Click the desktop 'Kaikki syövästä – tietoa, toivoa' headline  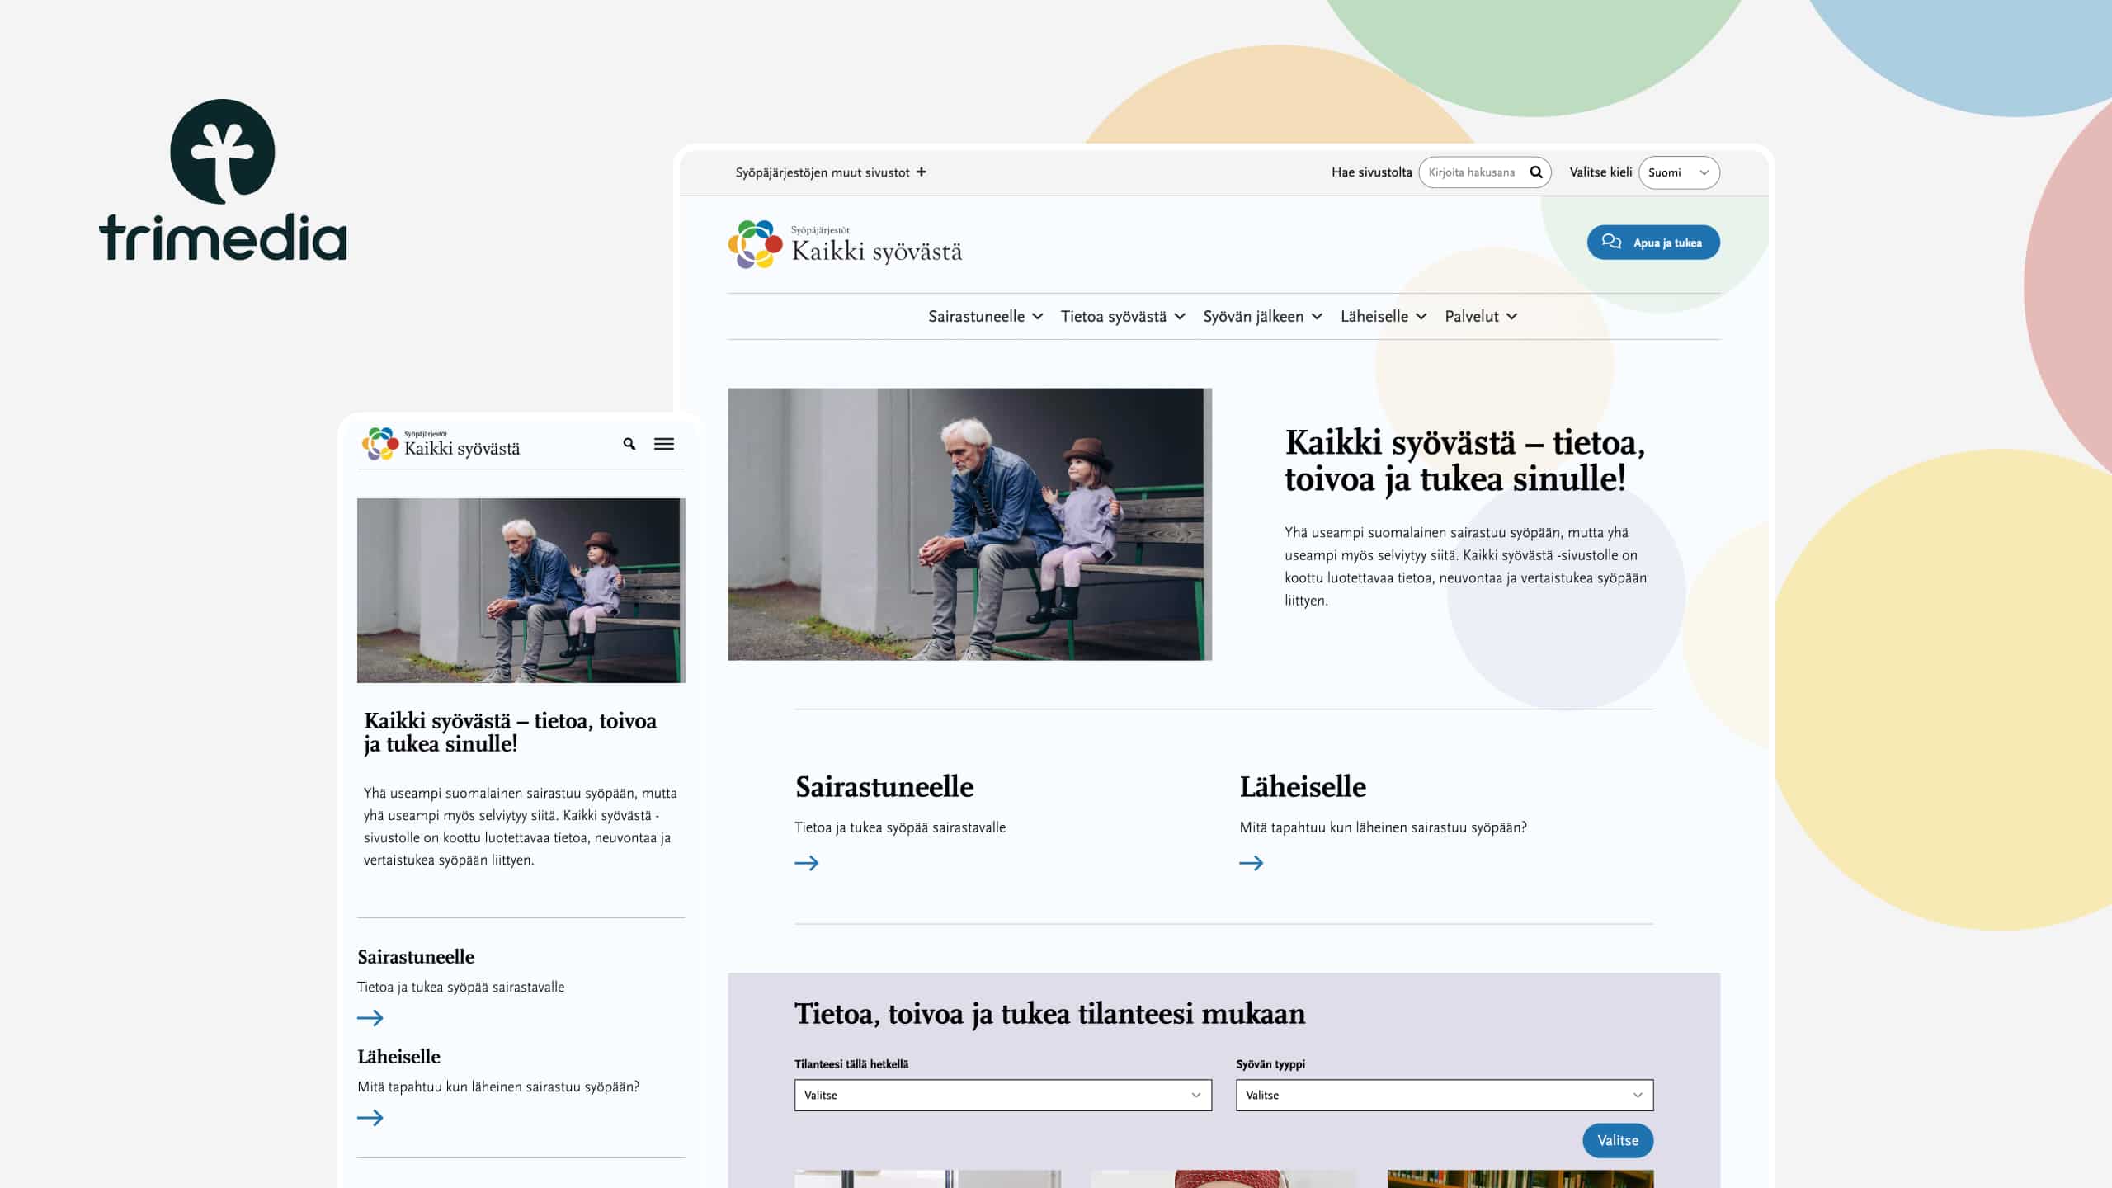coord(1465,460)
